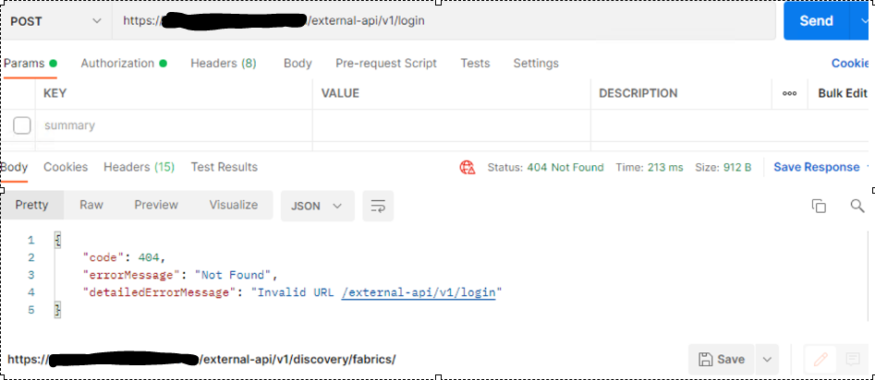Open the POST method dropdown
This screenshot has height=380, width=875.
click(x=54, y=20)
